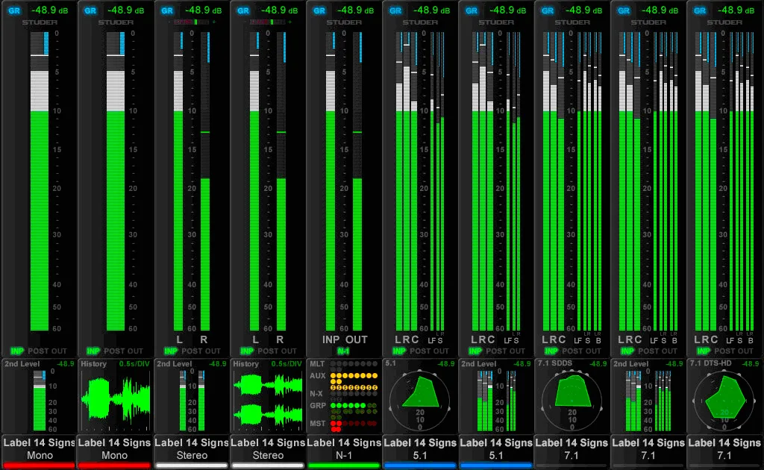Viewport: 764px width, 470px height.
Task: Click the R bargraph of the Stereo 2nd Level channel
Action: pos(205,181)
